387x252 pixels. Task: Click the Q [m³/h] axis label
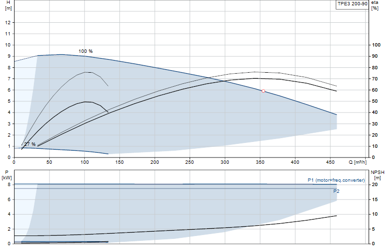point(357,162)
